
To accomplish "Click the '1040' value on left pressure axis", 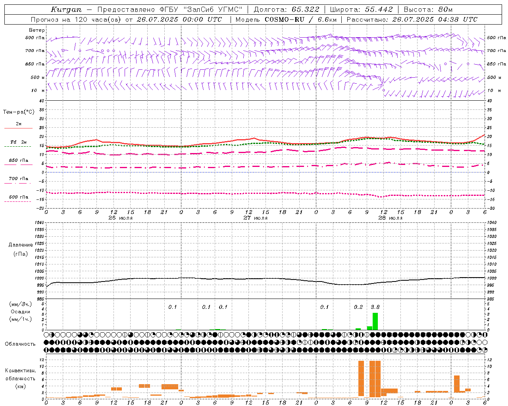I will click(40, 222).
